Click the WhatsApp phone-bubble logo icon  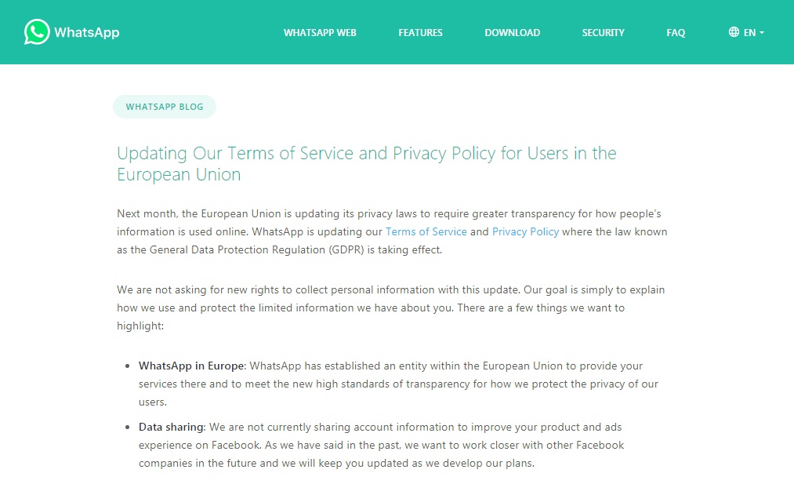coord(37,32)
